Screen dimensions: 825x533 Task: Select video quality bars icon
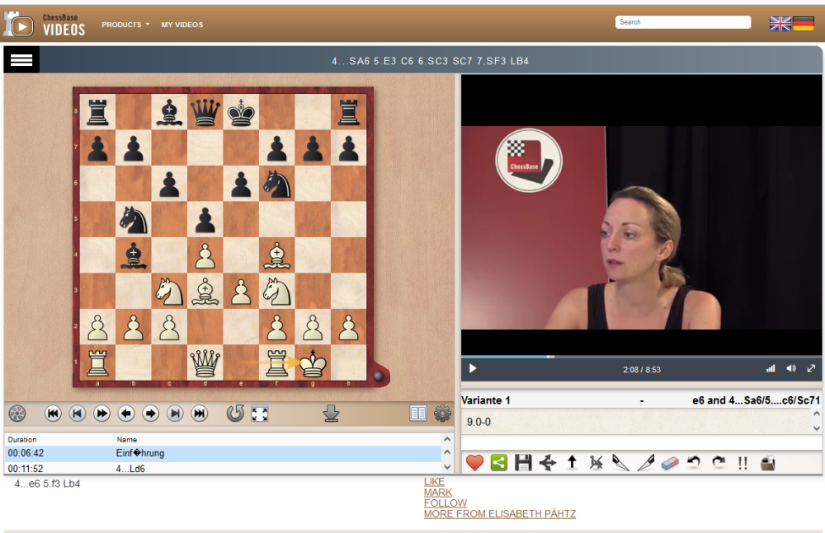(771, 369)
